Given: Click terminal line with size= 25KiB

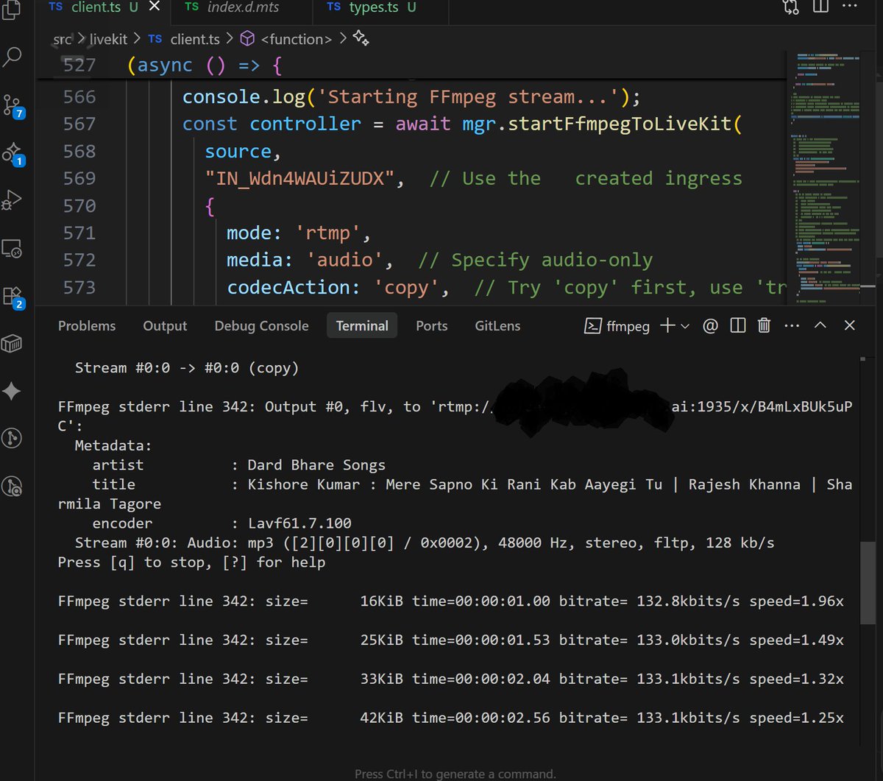Looking at the screenshot, I should (451, 640).
